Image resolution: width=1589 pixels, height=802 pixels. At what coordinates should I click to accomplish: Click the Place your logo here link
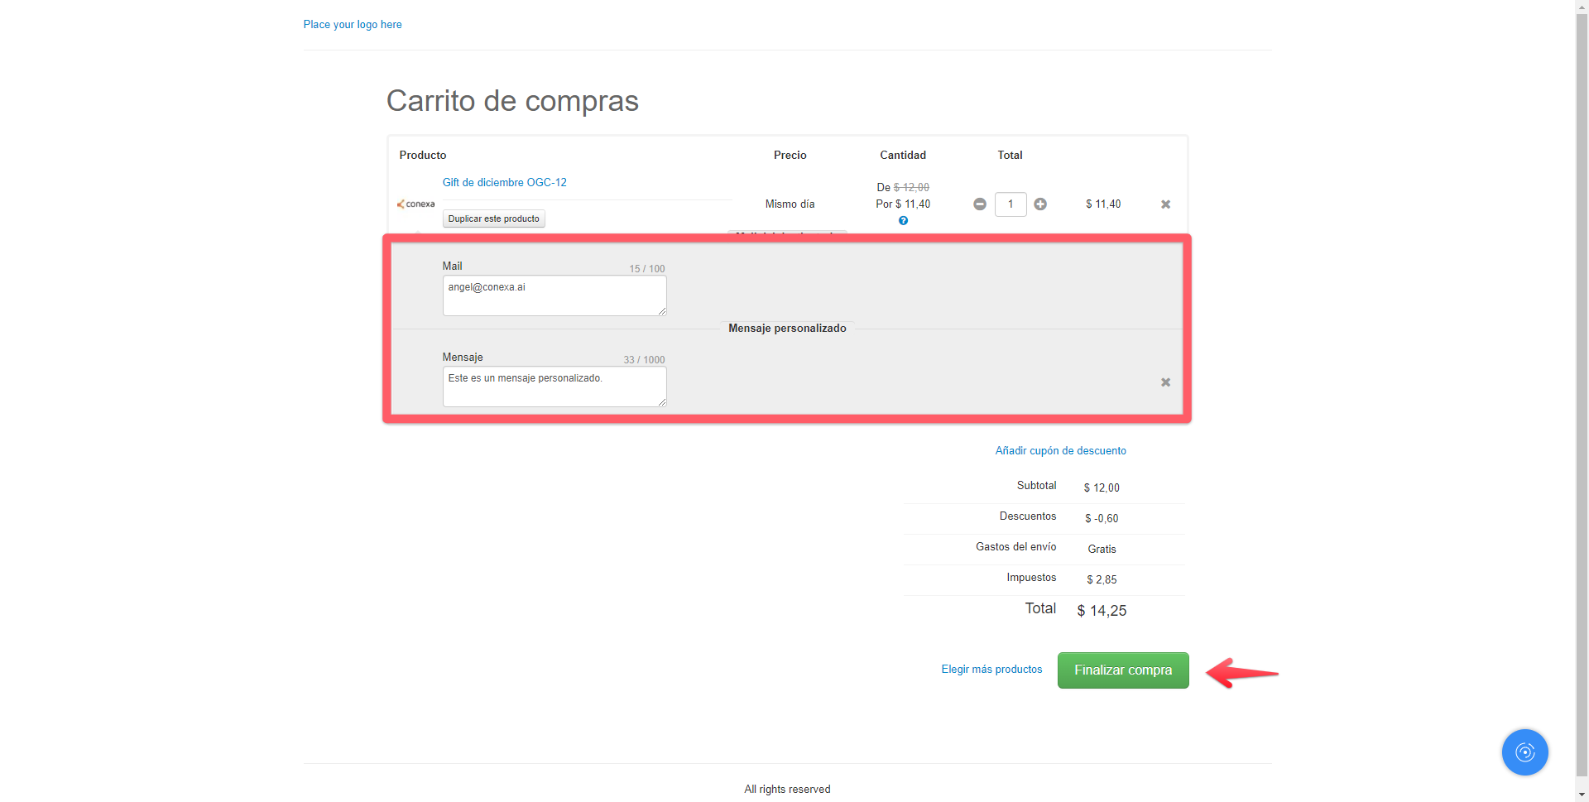click(353, 25)
